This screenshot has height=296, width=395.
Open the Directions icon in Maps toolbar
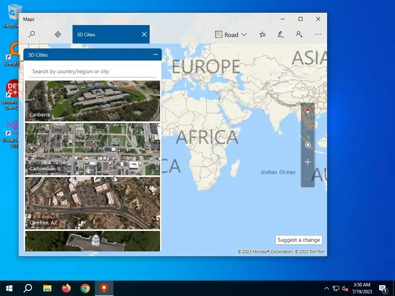58,34
